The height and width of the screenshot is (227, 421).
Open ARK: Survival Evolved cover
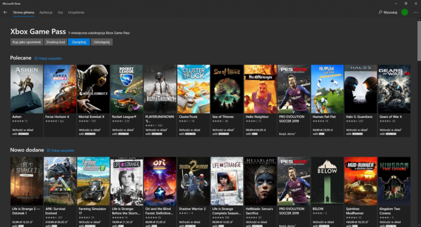pyautogui.click(x=60, y=181)
